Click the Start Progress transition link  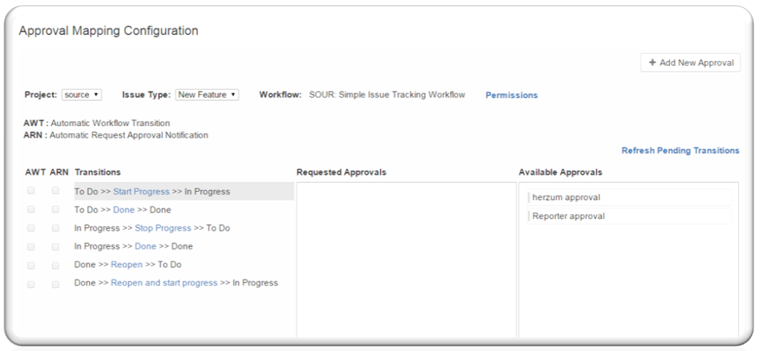coord(141,192)
